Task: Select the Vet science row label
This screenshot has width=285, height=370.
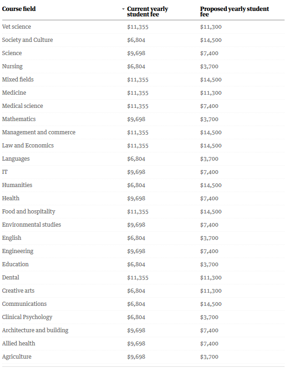Action: 16,27
